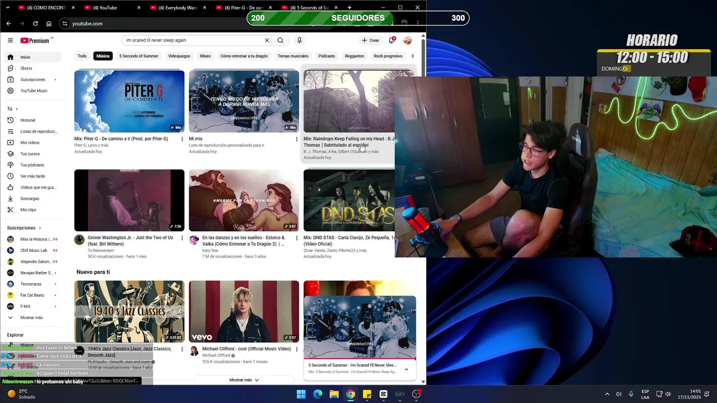
Task: Expand the Suscripciones heading chevron
Action: [40, 228]
